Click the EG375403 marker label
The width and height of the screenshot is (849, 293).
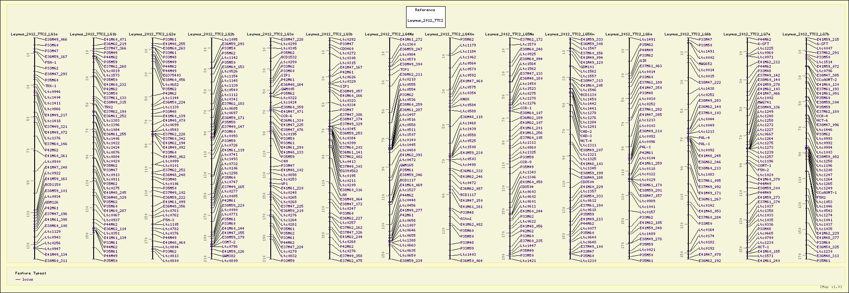172,76
